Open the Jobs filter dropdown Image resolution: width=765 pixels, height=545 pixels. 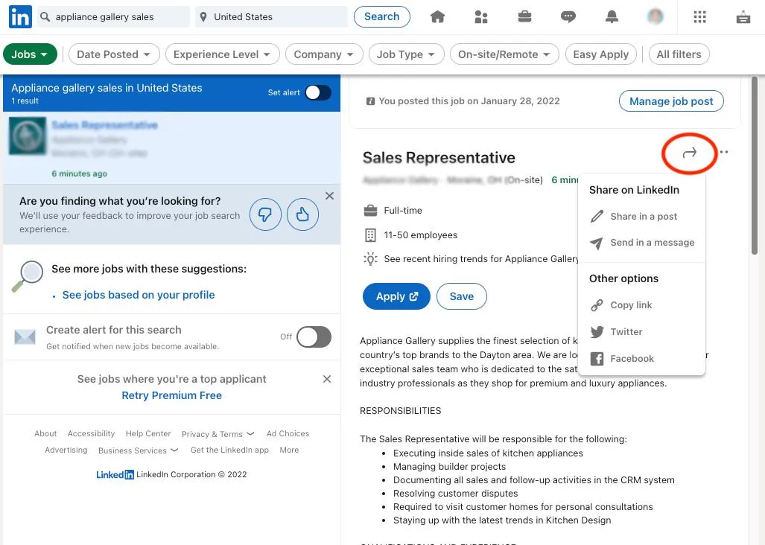(30, 54)
